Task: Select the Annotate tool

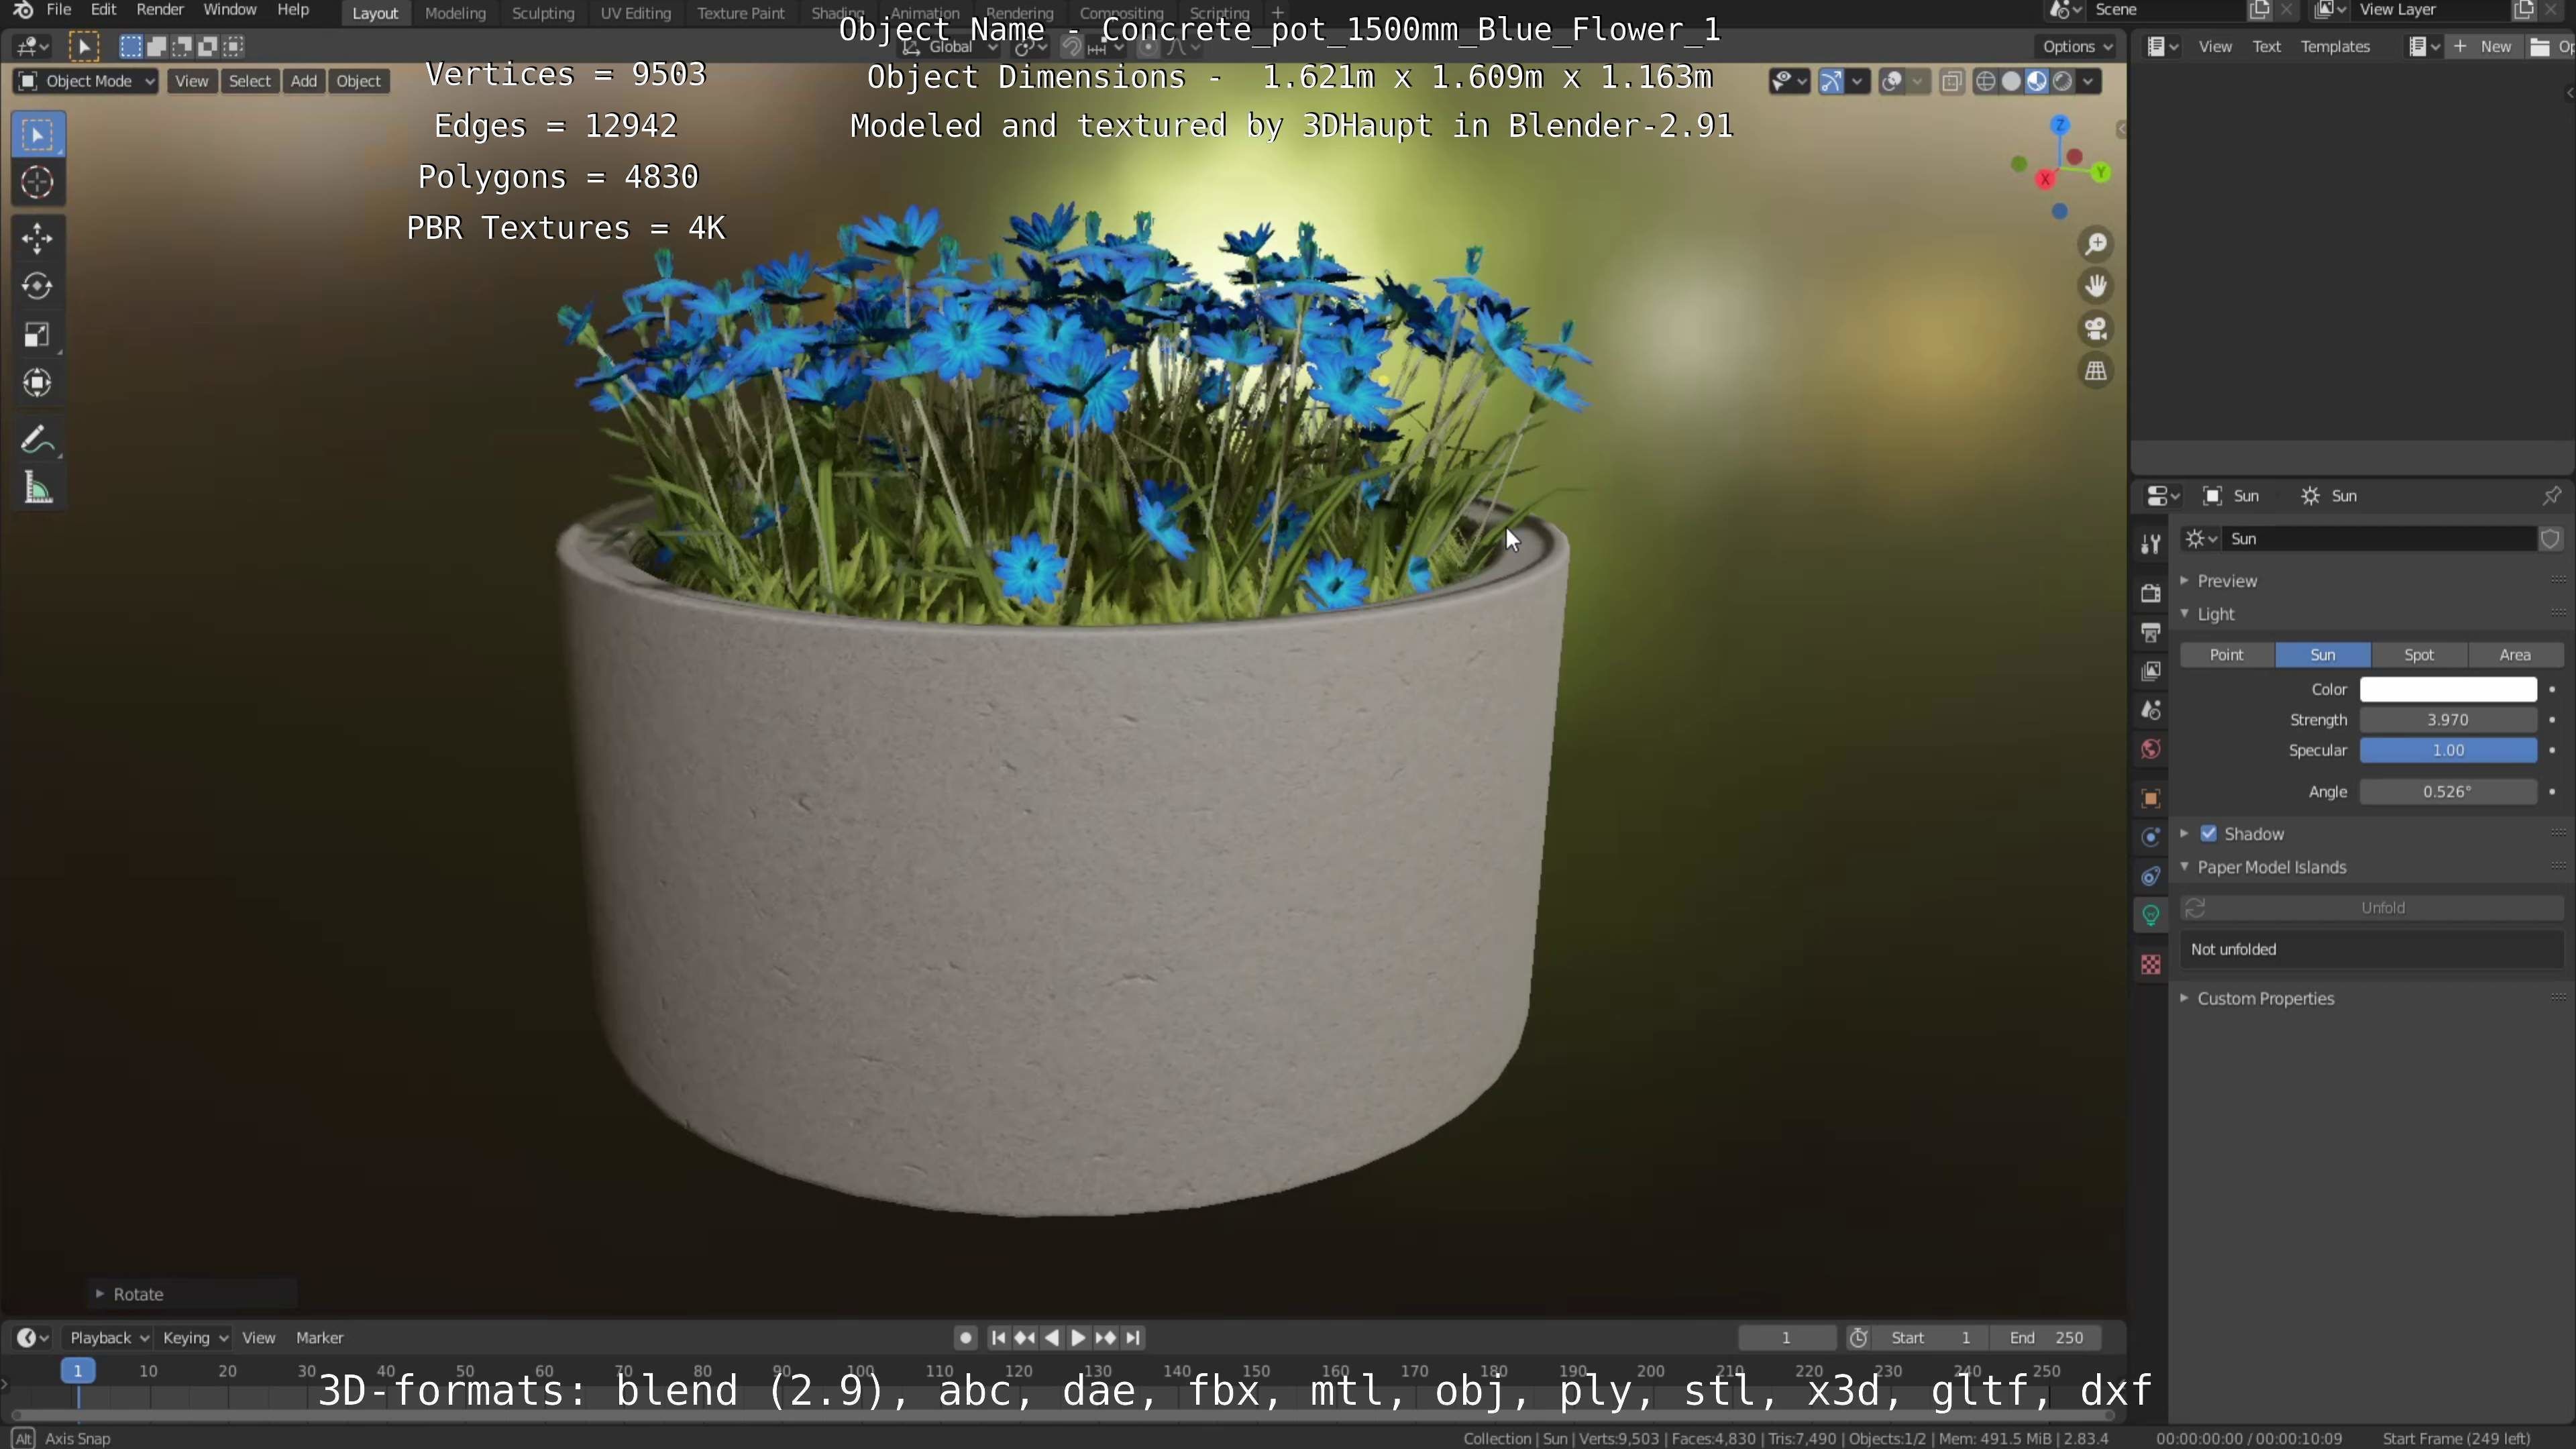Action: [37, 439]
